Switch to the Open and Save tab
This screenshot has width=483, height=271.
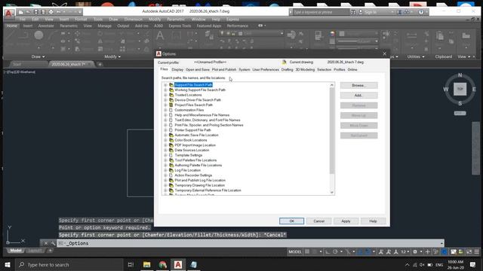(x=198, y=70)
